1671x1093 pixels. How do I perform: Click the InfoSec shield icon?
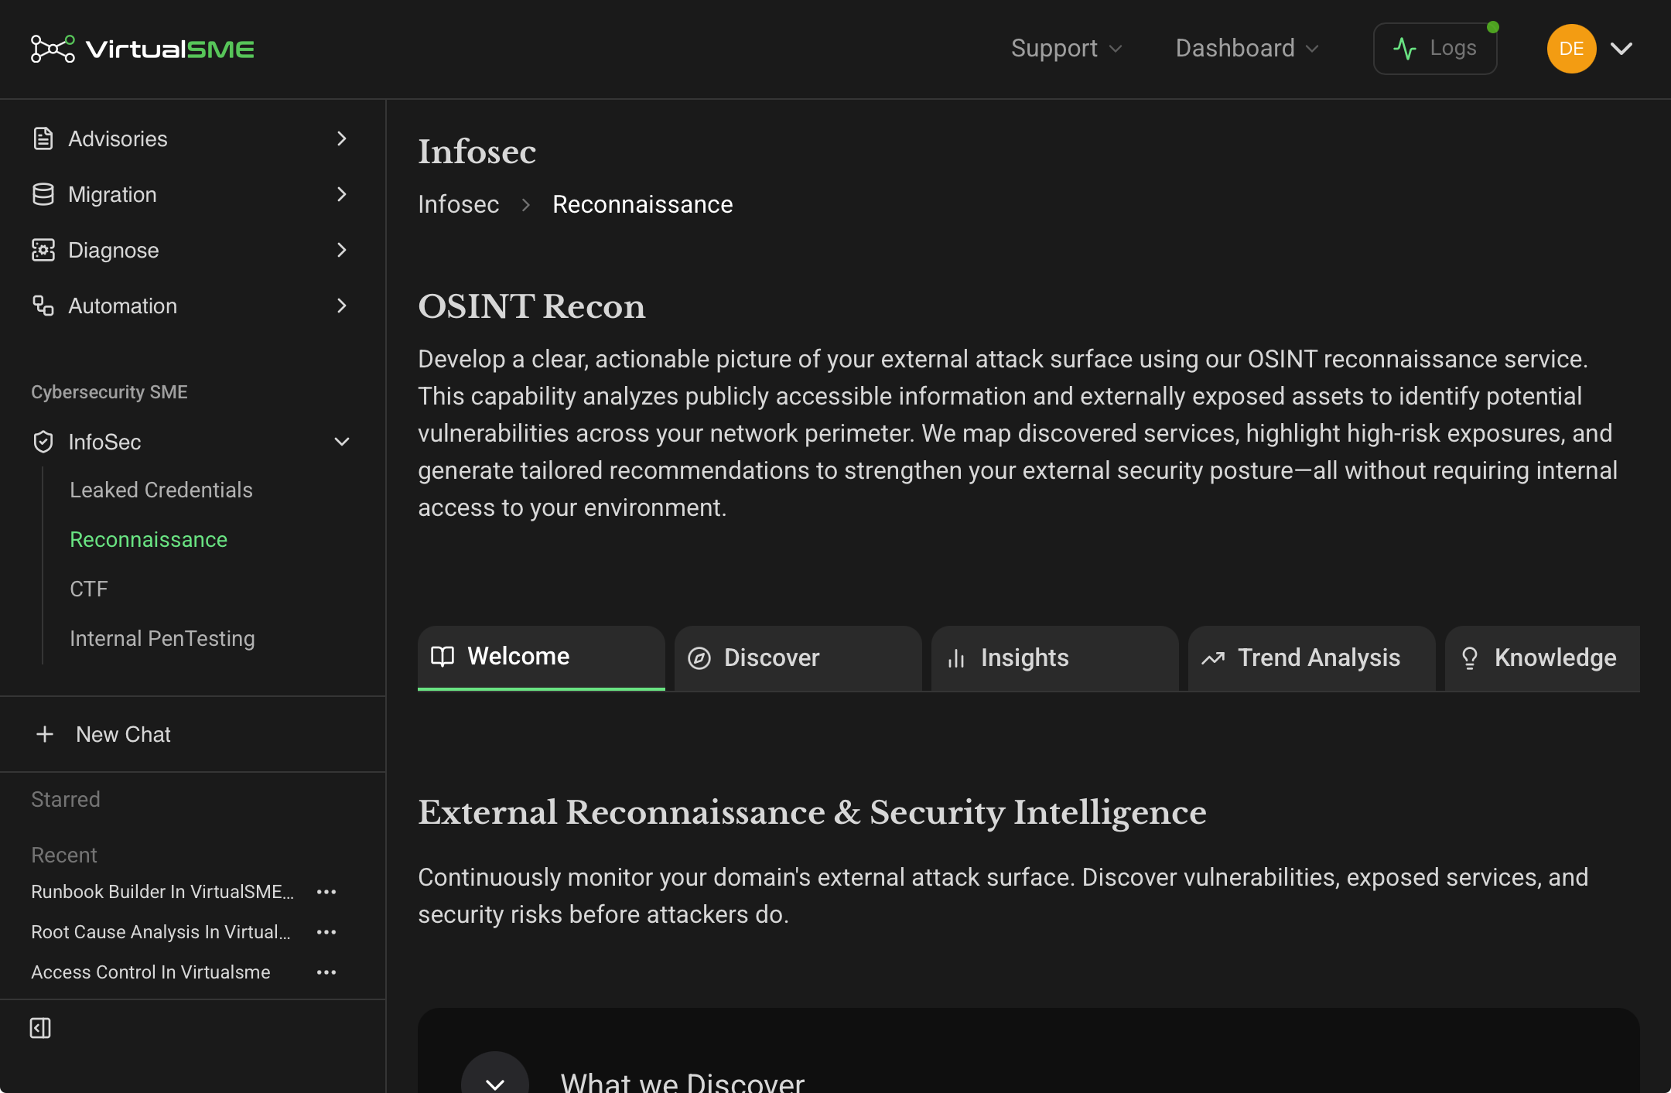pyautogui.click(x=43, y=442)
